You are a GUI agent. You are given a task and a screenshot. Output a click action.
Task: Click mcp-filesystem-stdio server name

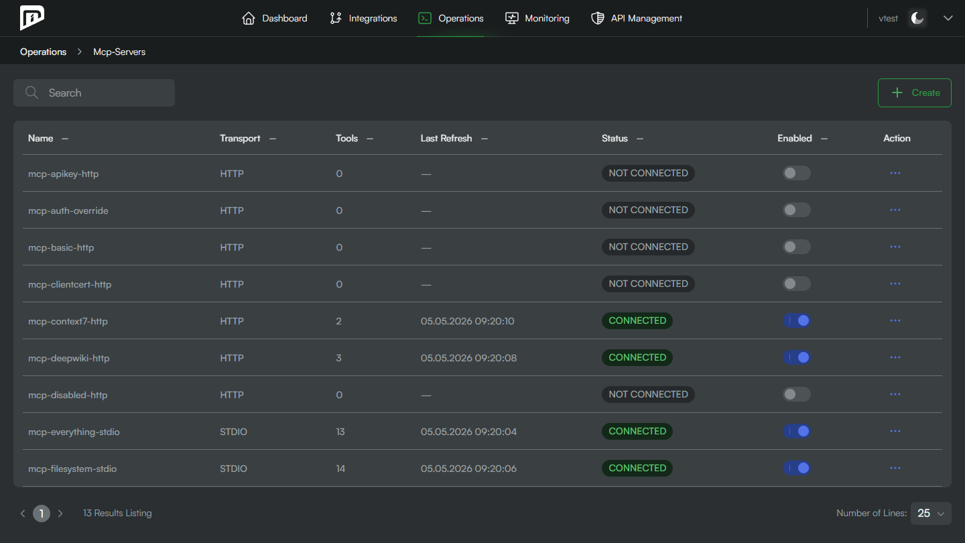tap(72, 469)
